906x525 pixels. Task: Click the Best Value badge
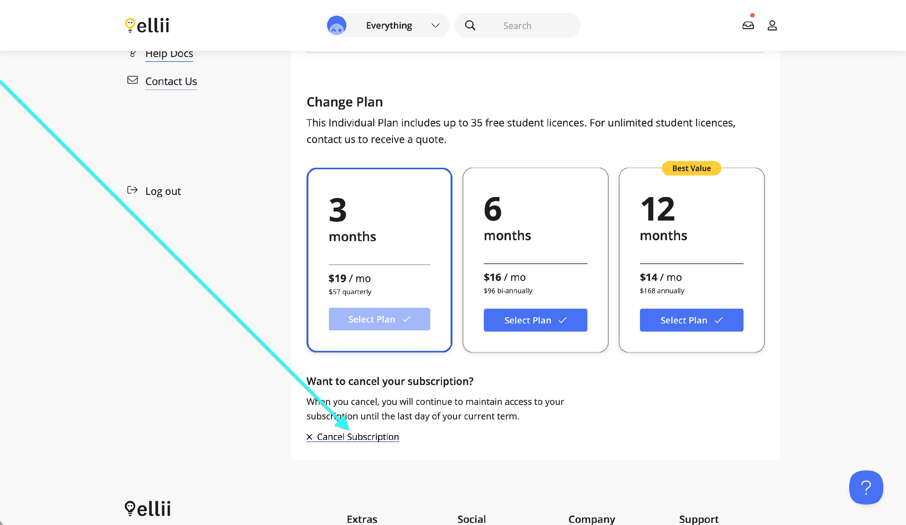pyautogui.click(x=691, y=168)
